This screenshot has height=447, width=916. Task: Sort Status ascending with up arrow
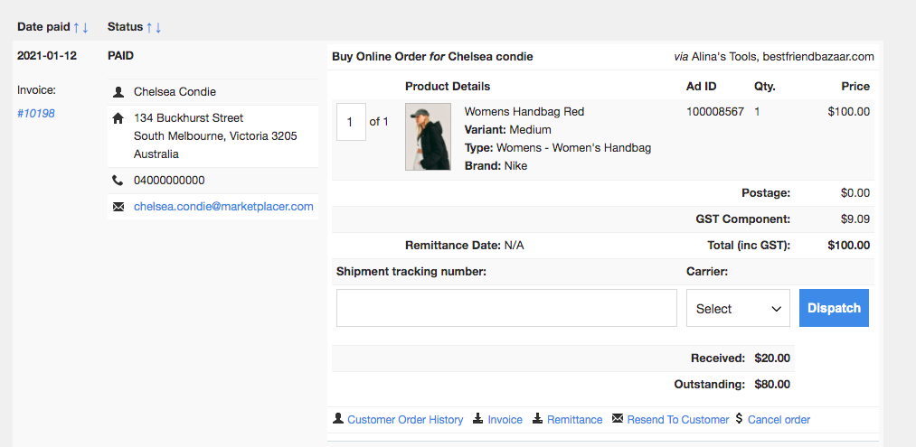(x=149, y=27)
